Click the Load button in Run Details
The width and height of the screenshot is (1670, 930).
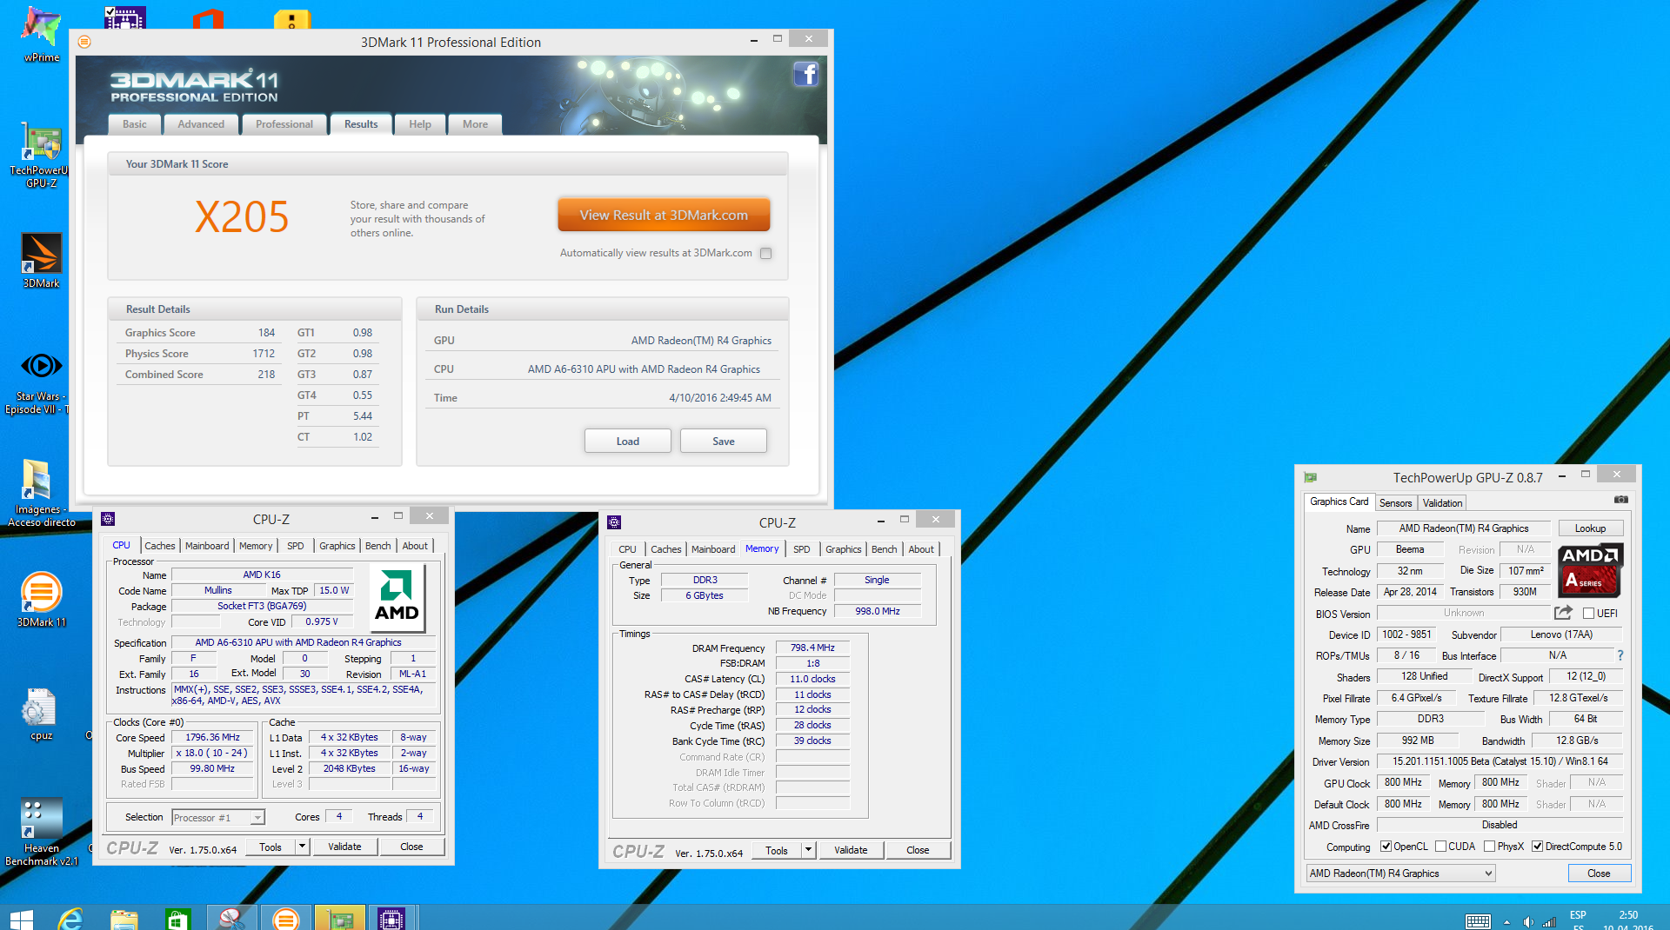point(628,441)
